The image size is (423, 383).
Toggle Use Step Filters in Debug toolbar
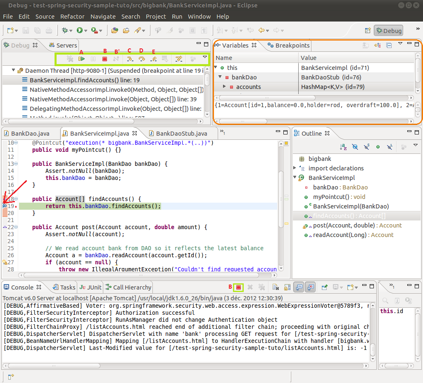pyautogui.click(x=178, y=59)
